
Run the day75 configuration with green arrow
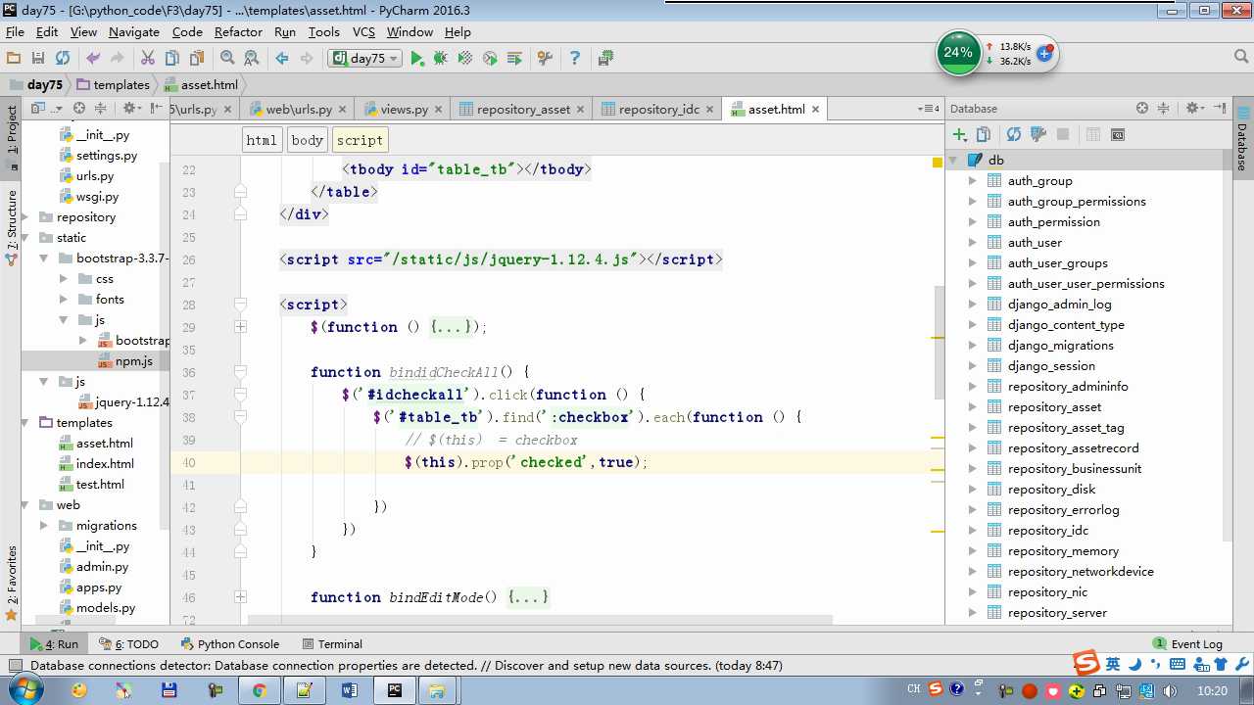coord(417,59)
